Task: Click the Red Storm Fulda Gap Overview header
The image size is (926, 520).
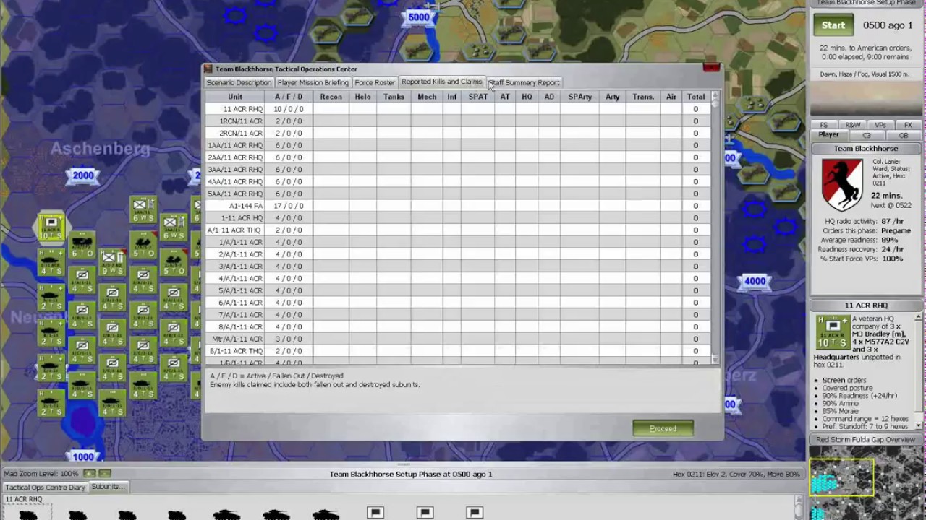Action: coord(865,439)
